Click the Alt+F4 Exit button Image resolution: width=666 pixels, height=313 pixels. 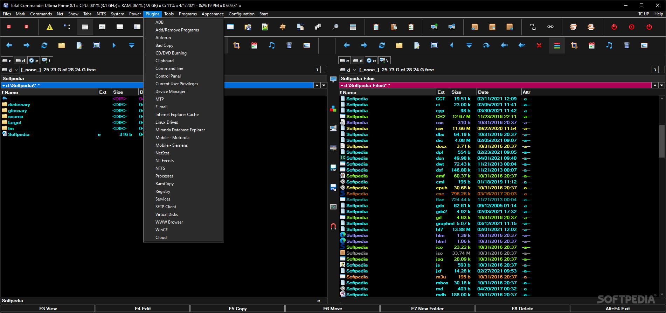click(x=618, y=308)
